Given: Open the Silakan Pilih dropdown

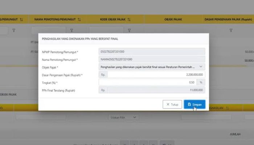Looking at the screenshot, I should (123, 117).
